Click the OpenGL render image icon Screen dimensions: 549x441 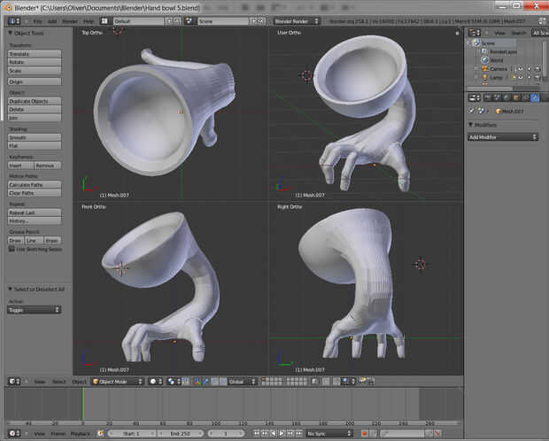tap(362, 381)
